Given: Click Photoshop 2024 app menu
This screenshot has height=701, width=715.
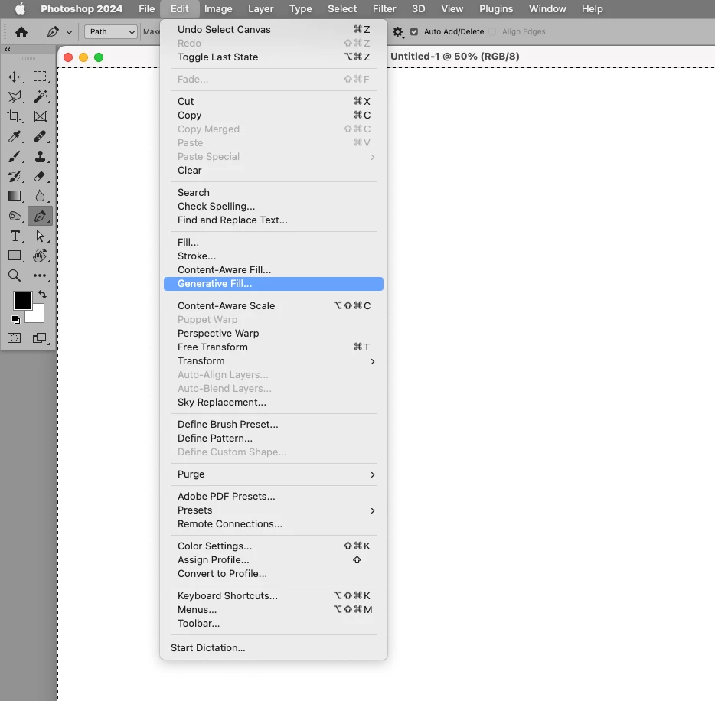Looking at the screenshot, I should click(x=82, y=8).
